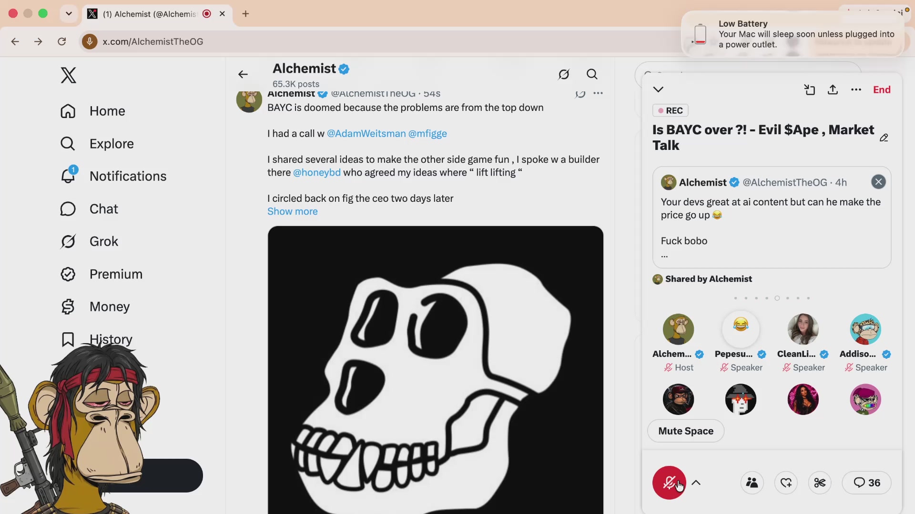Open Grok from the sidebar
915x514 pixels.
click(x=89, y=241)
